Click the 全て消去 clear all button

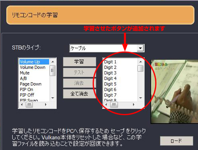click(79, 94)
